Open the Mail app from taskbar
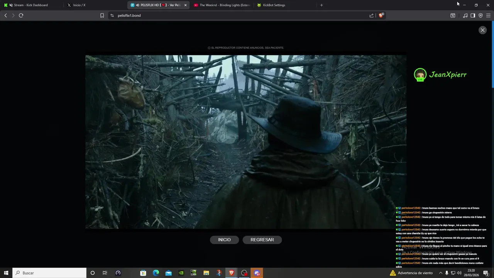 (169, 273)
